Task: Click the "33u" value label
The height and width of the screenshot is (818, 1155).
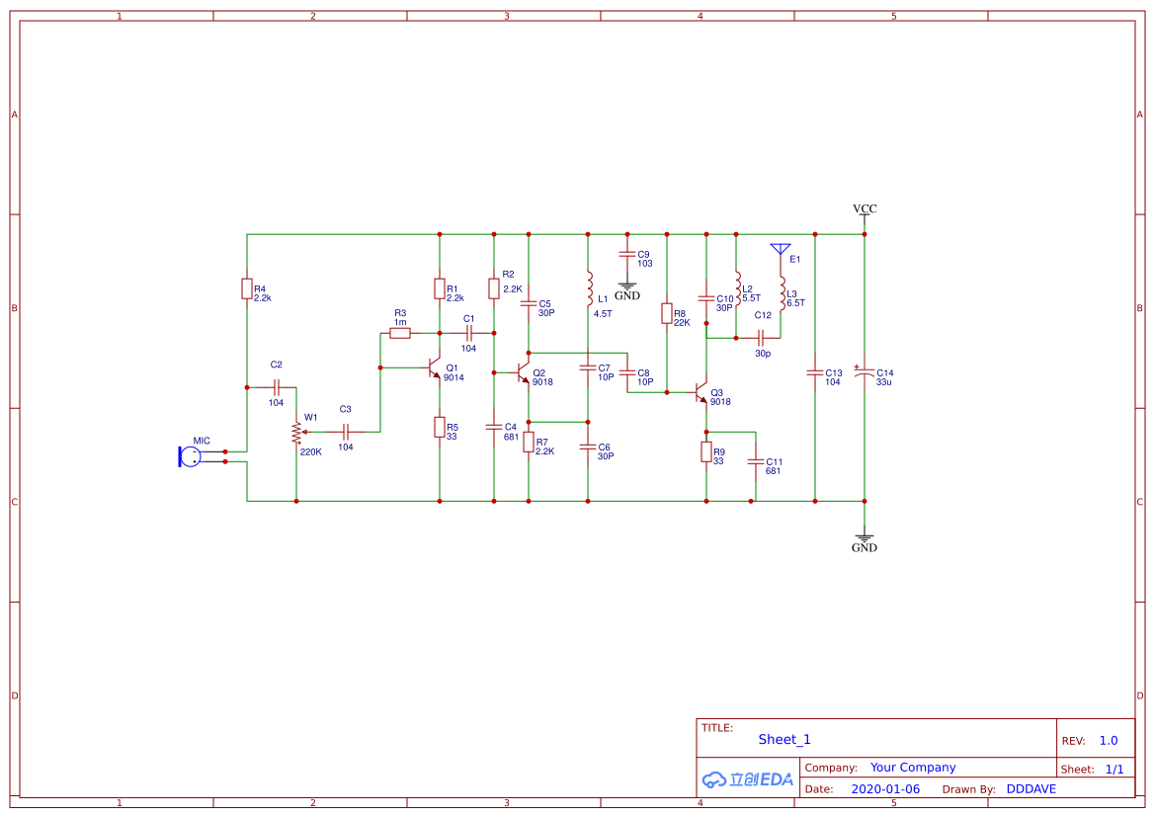Action: pyautogui.click(x=884, y=382)
